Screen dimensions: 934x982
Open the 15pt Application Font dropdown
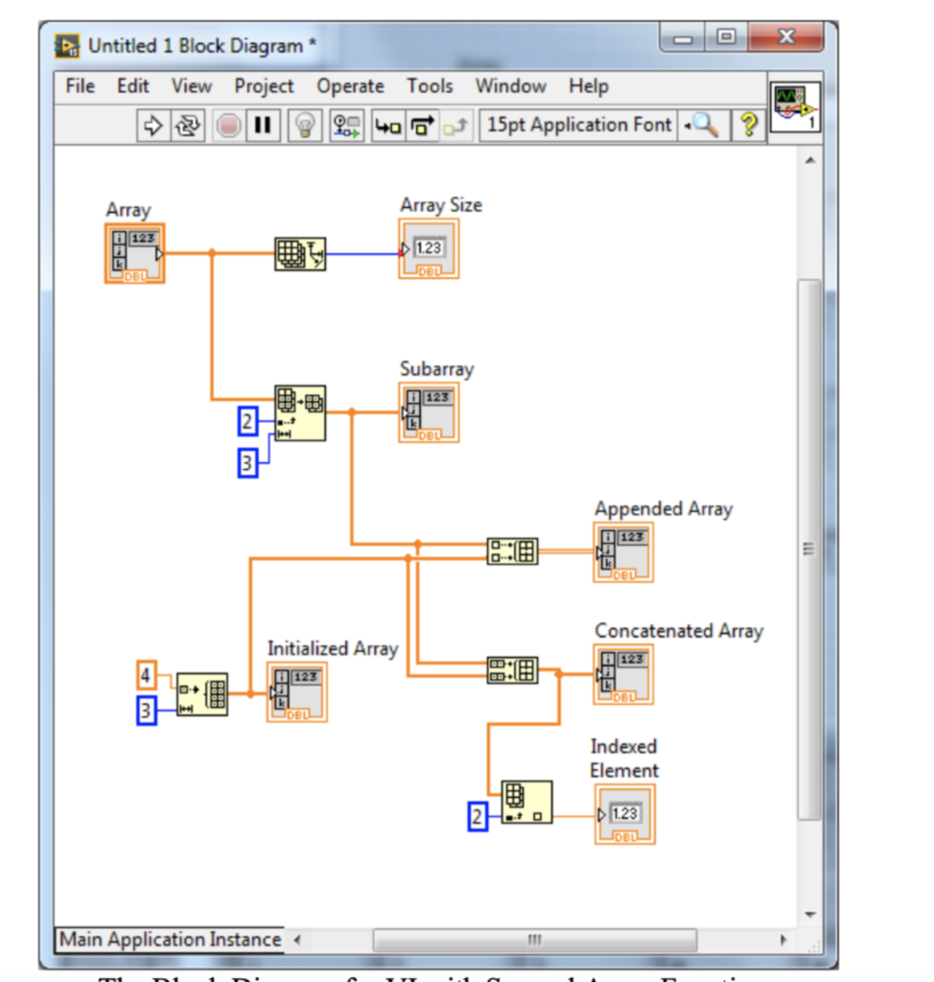(x=579, y=125)
